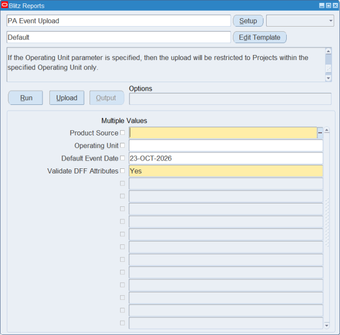Tick the Product Source multiple values checkbox

122,133
